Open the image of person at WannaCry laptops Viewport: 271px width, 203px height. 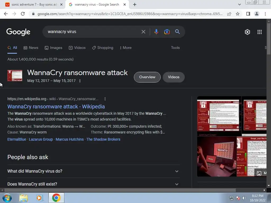pos(217,156)
